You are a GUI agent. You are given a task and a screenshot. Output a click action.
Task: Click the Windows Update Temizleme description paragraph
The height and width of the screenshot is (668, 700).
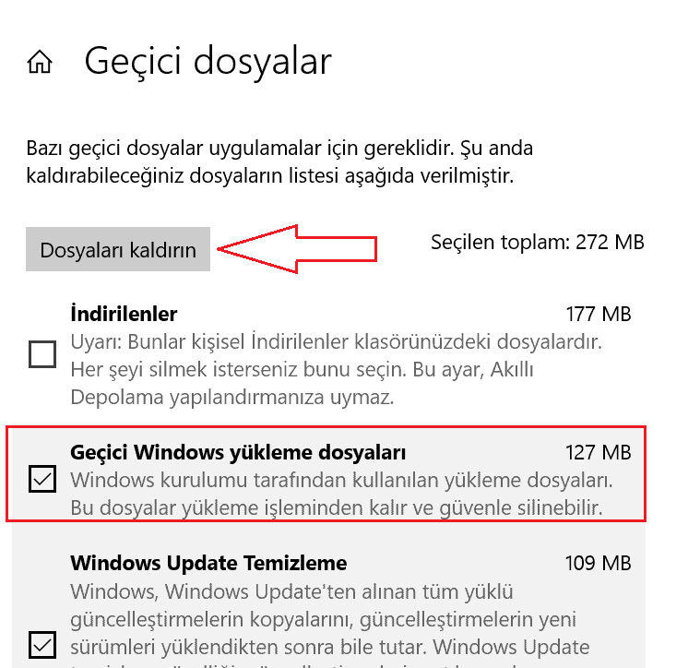tap(330, 626)
